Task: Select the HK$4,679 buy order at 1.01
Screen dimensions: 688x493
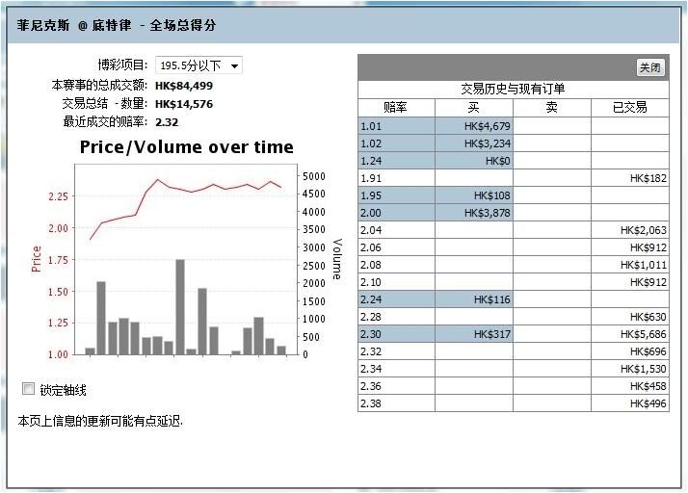Action: [473, 126]
